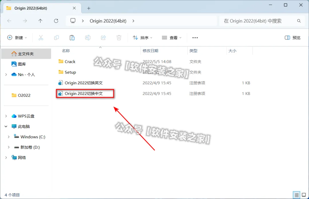The image size is (309, 199).
Task: Expand the 网络 tree node
Action: pyautogui.click(x=6, y=158)
